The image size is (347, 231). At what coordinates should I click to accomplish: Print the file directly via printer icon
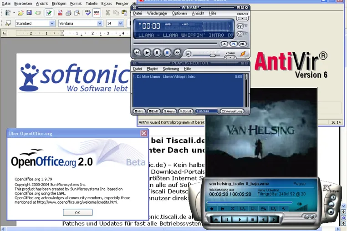[68, 13]
